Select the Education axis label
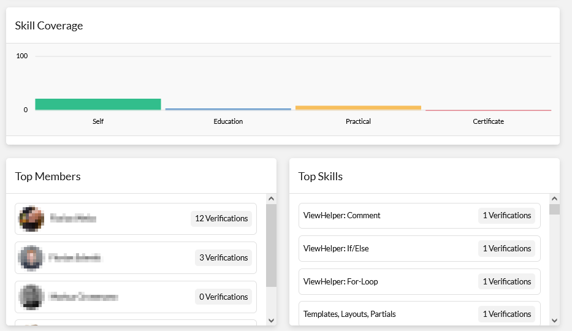 pyautogui.click(x=228, y=121)
